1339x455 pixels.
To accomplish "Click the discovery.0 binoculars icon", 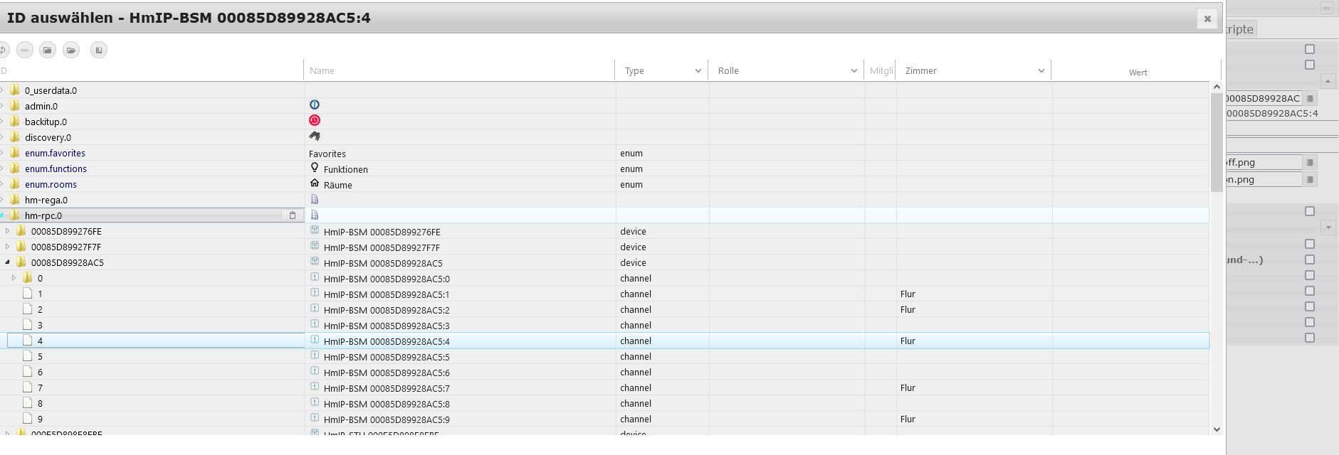I will (315, 136).
